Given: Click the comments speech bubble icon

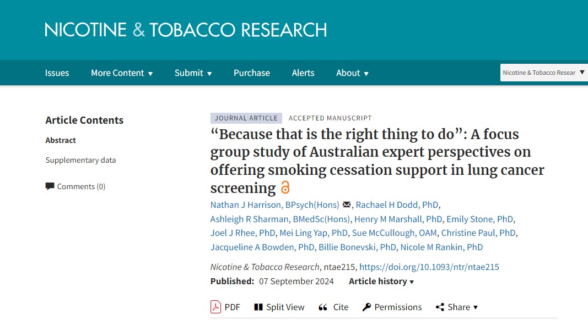Looking at the screenshot, I should tap(50, 186).
